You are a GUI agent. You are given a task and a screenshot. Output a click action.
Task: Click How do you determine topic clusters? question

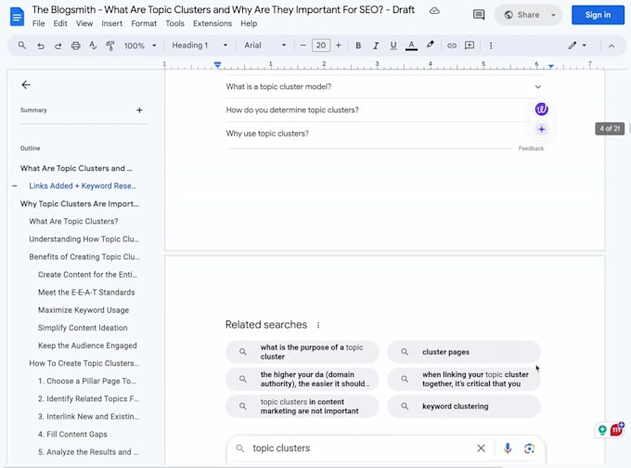[292, 110]
